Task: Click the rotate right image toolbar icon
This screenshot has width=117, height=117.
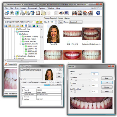Action: tap(90, 13)
